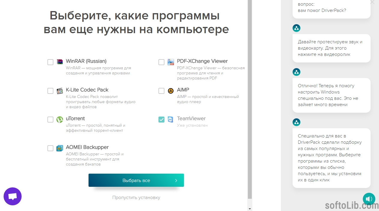Open the purple chat support bubble
This screenshot has width=379, height=211.
[x=13, y=196]
